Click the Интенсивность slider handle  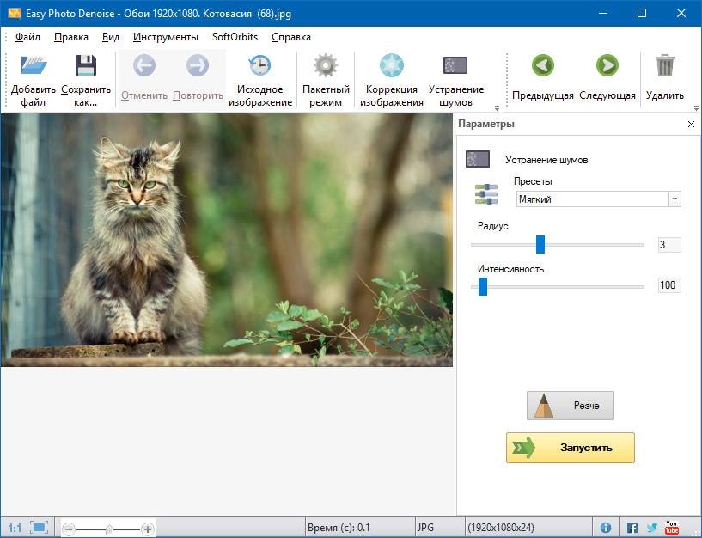pyautogui.click(x=483, y=286)
